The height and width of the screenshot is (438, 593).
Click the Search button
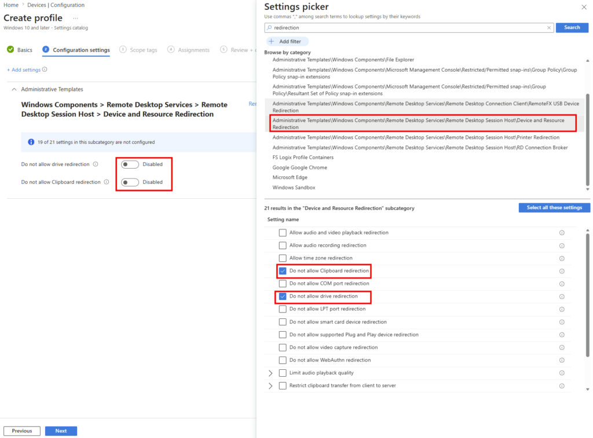pyautogui.click(x=572, y=28)
